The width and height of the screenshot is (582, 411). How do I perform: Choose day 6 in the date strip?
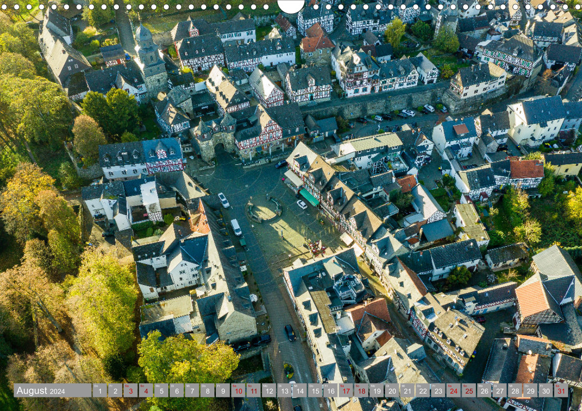177,391
